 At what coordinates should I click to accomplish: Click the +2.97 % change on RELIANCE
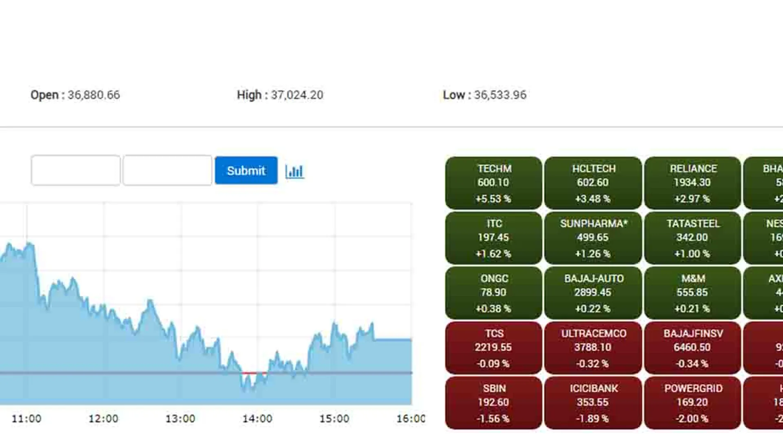[692, 199]
